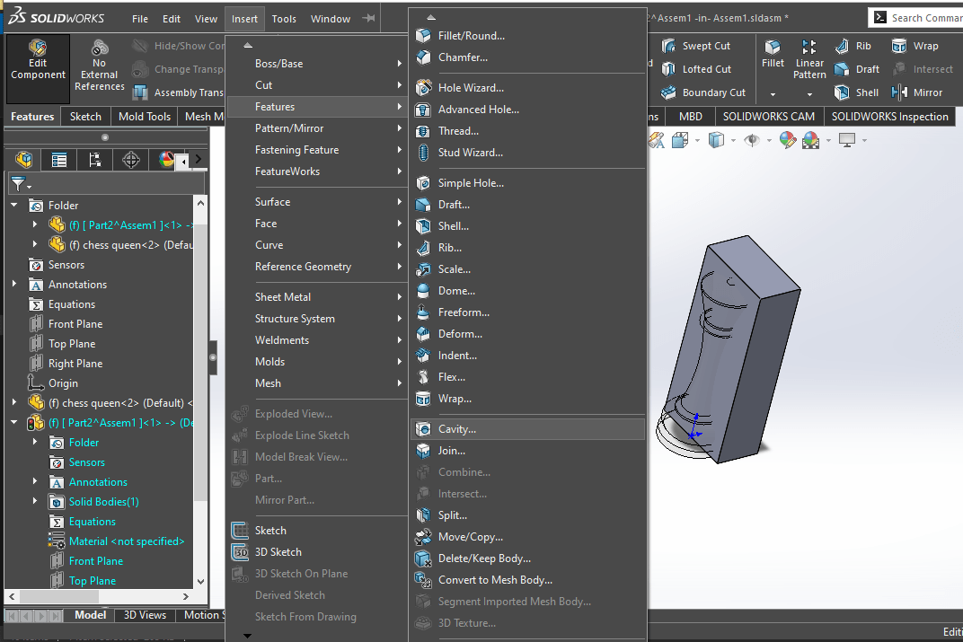The height and width of the screenshot is (642, 963).
Task: Pin the menu bar
Action: click(x=368, y=19)
